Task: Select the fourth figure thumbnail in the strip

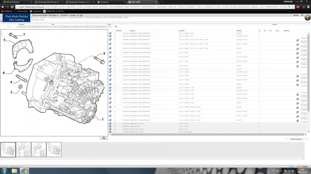Action: point(54,150)
